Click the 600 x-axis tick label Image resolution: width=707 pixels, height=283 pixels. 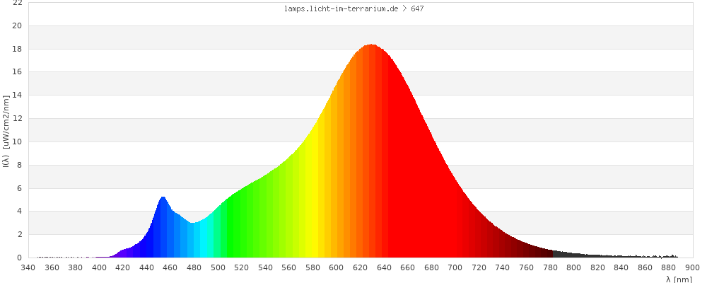tap(337, 267)
